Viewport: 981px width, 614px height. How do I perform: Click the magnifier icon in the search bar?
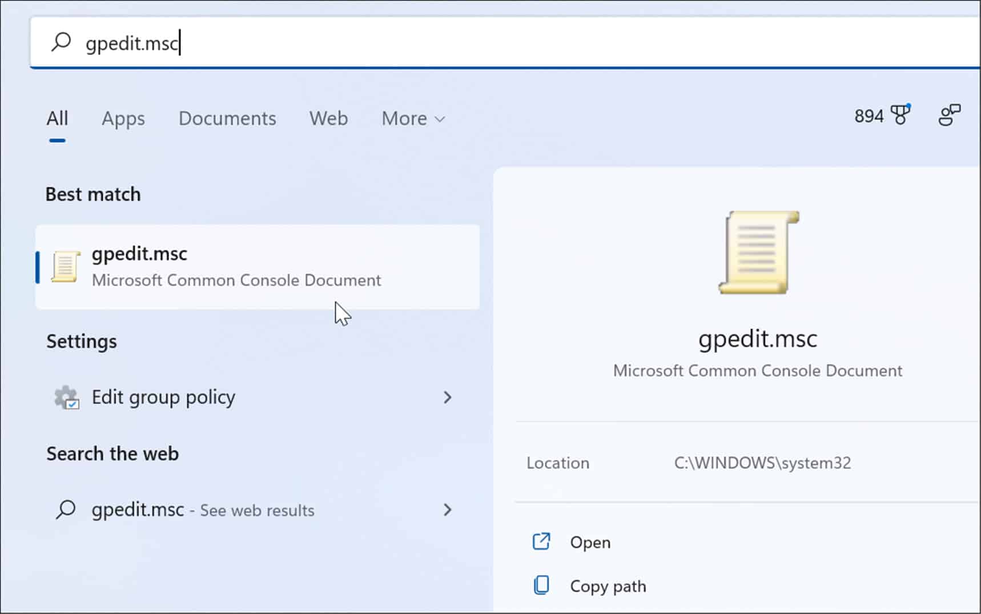coord(62,42)
